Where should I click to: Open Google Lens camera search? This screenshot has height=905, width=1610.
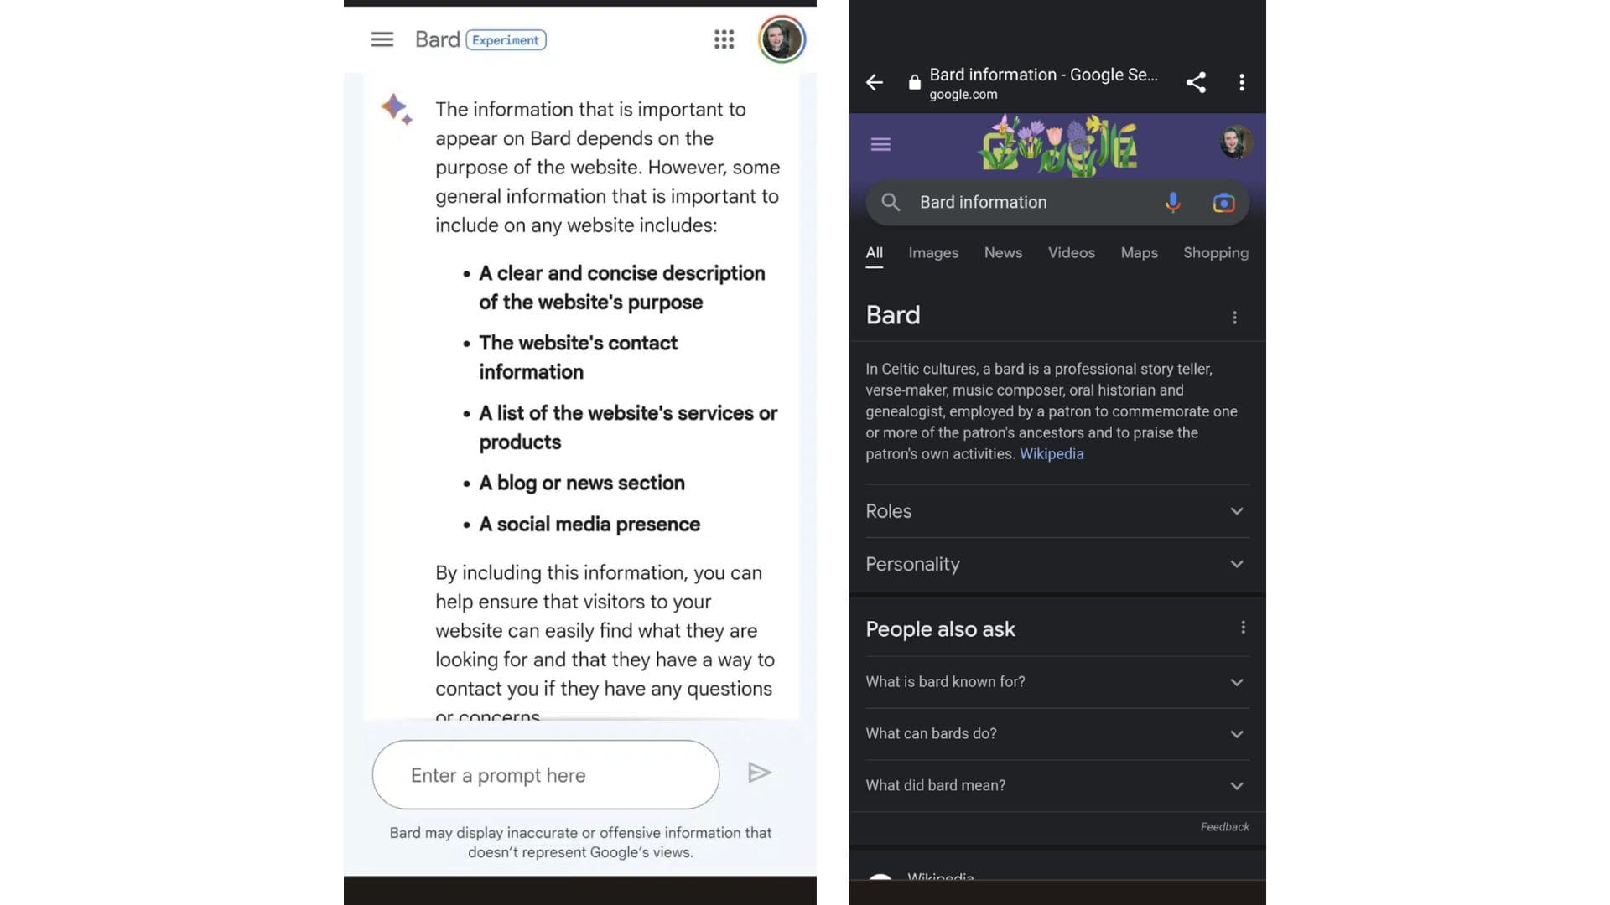click(1223, 203)
